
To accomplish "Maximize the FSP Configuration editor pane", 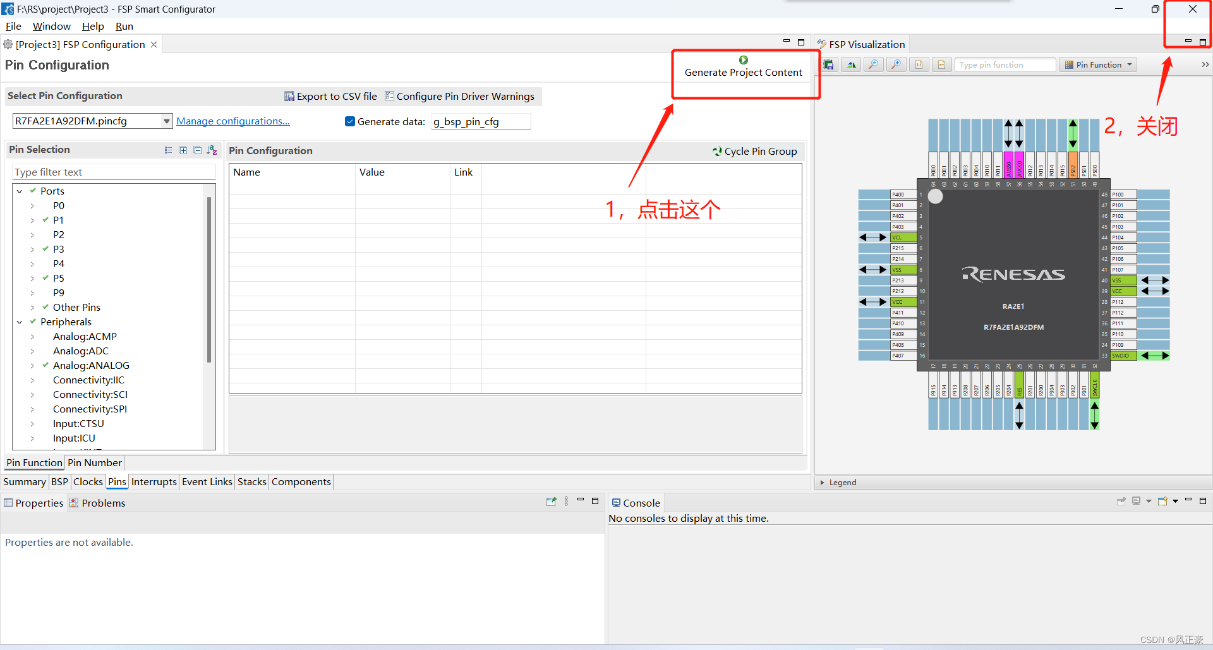I will tap(801, 42).
